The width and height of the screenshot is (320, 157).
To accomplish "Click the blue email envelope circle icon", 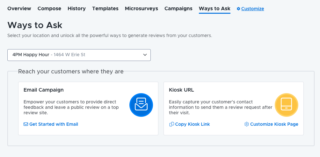I will coord(141,105).
